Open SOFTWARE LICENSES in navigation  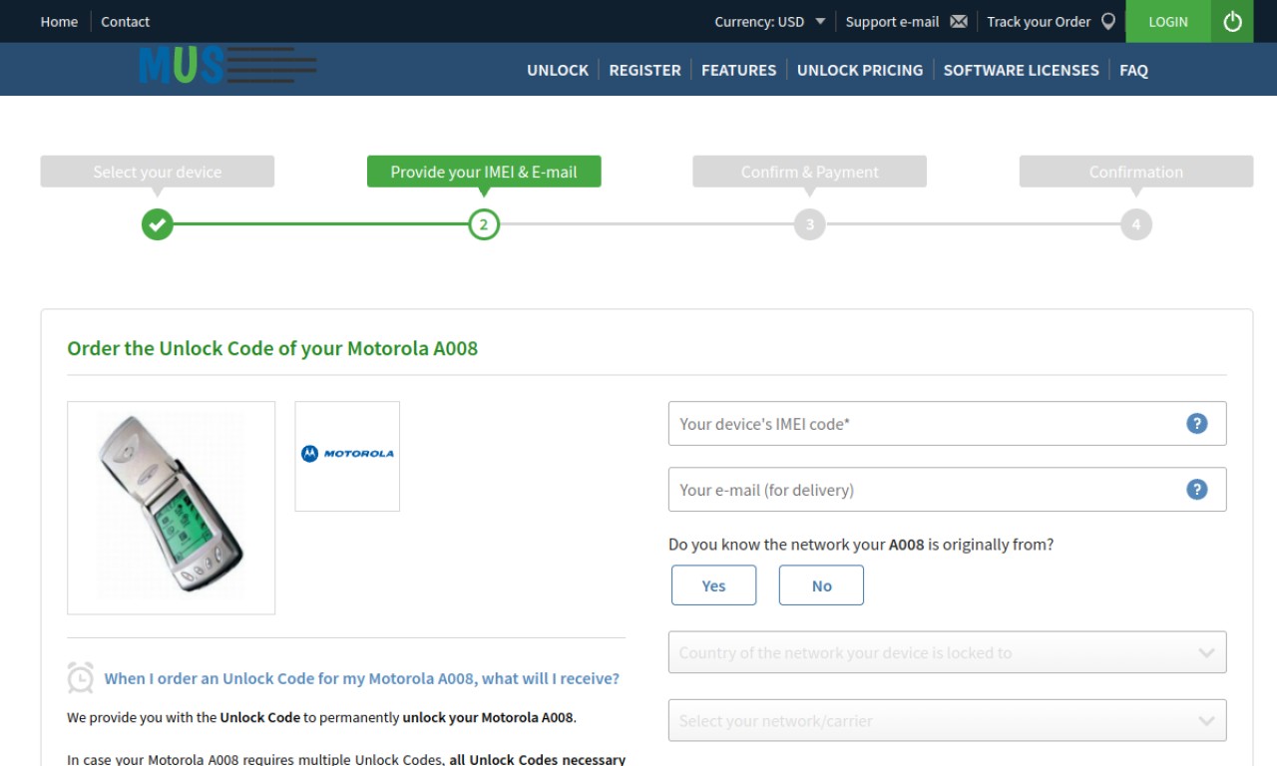1021,70
